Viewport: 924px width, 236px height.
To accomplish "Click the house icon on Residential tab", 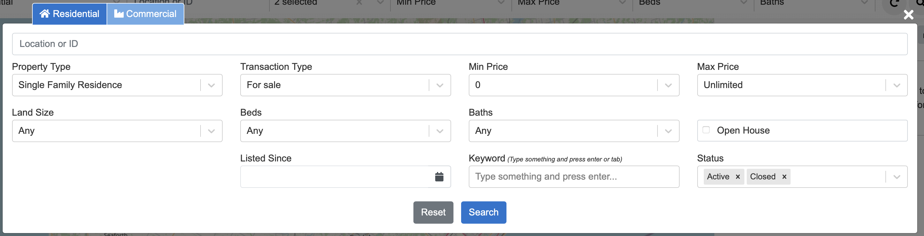I will pos(44,14).
